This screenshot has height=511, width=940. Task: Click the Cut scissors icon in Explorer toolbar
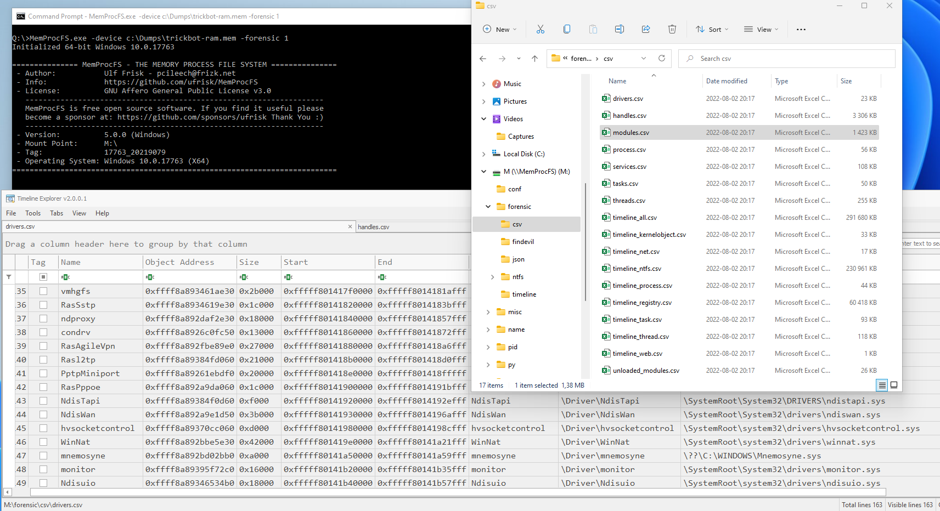coord(541,30)
